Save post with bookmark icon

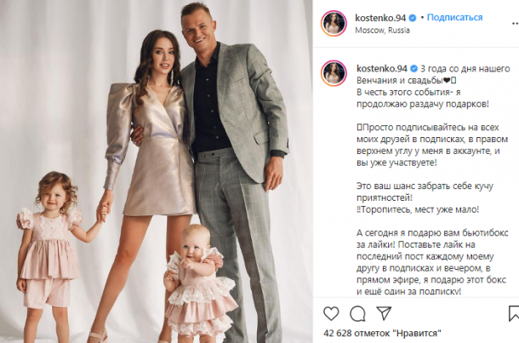[514, 313]
